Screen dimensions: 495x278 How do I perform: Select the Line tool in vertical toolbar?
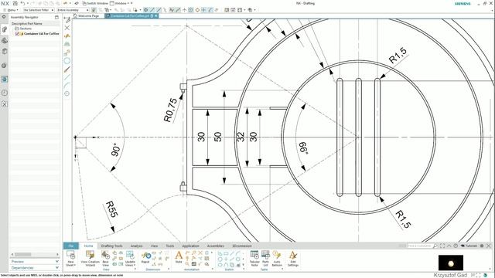[67, 77]
